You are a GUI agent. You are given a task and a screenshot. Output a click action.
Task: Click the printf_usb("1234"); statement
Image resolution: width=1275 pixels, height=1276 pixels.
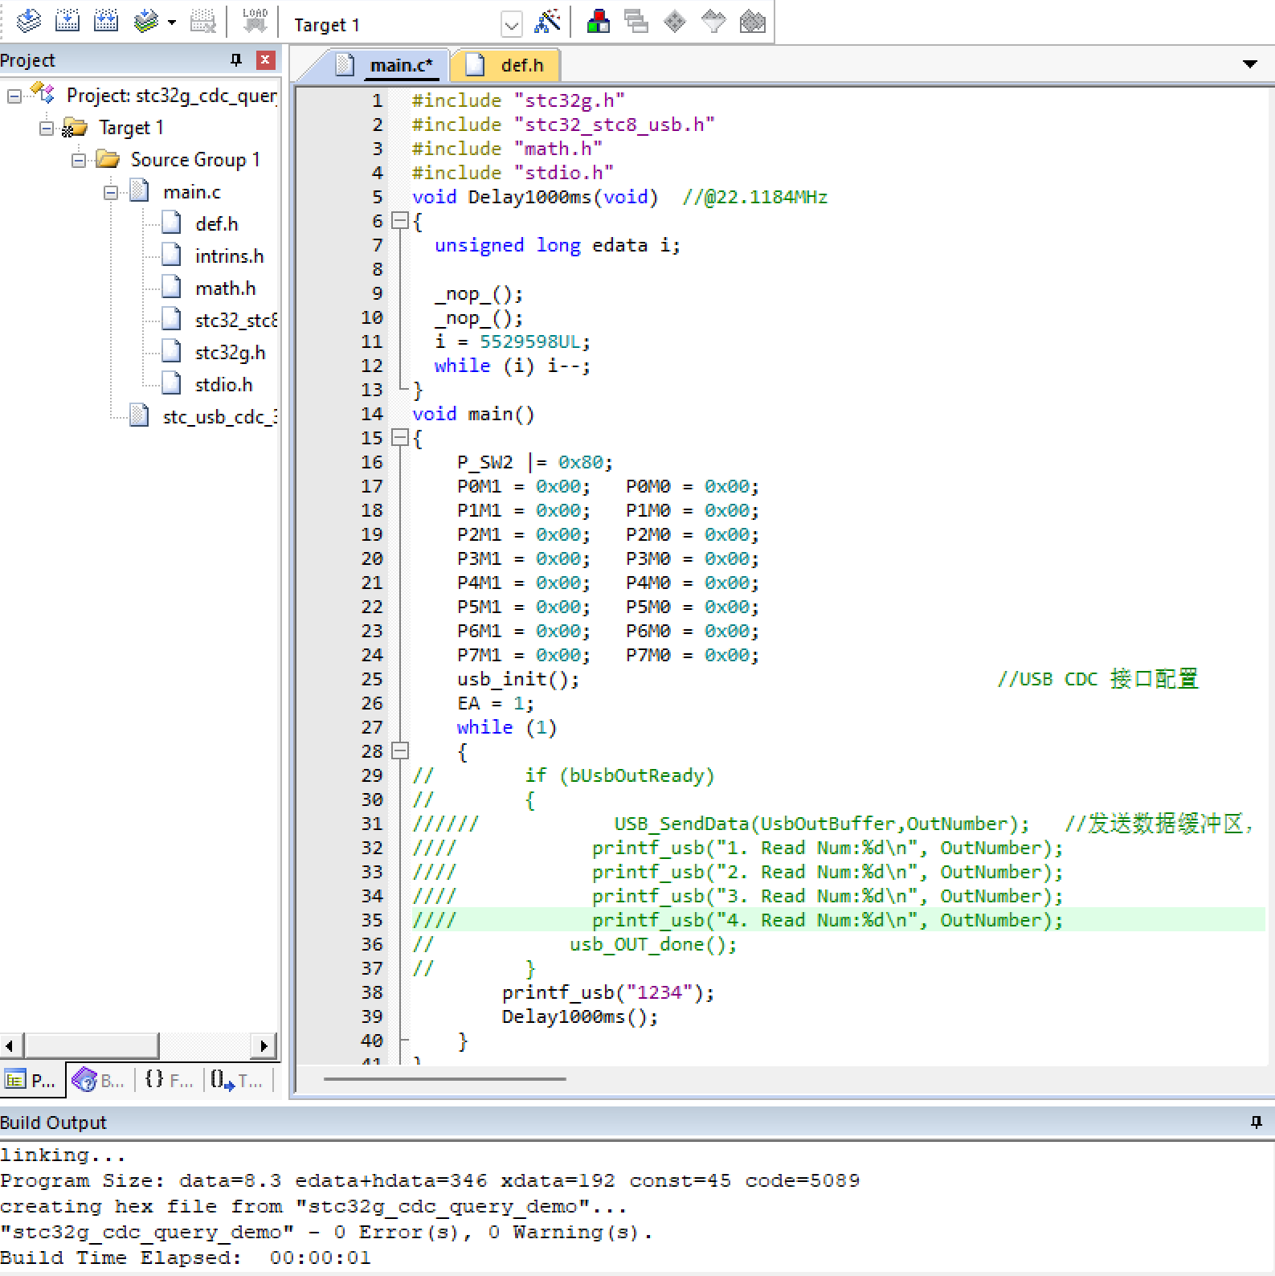(x=608, y=992)
